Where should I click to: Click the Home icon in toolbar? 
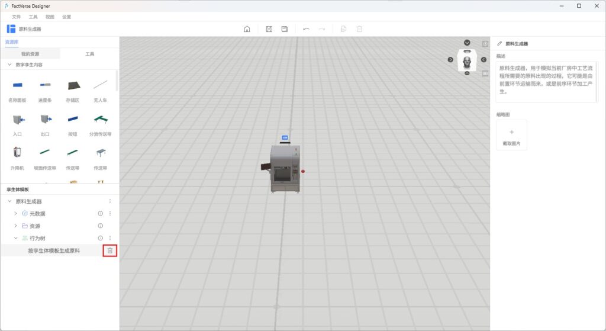(247, 29)
